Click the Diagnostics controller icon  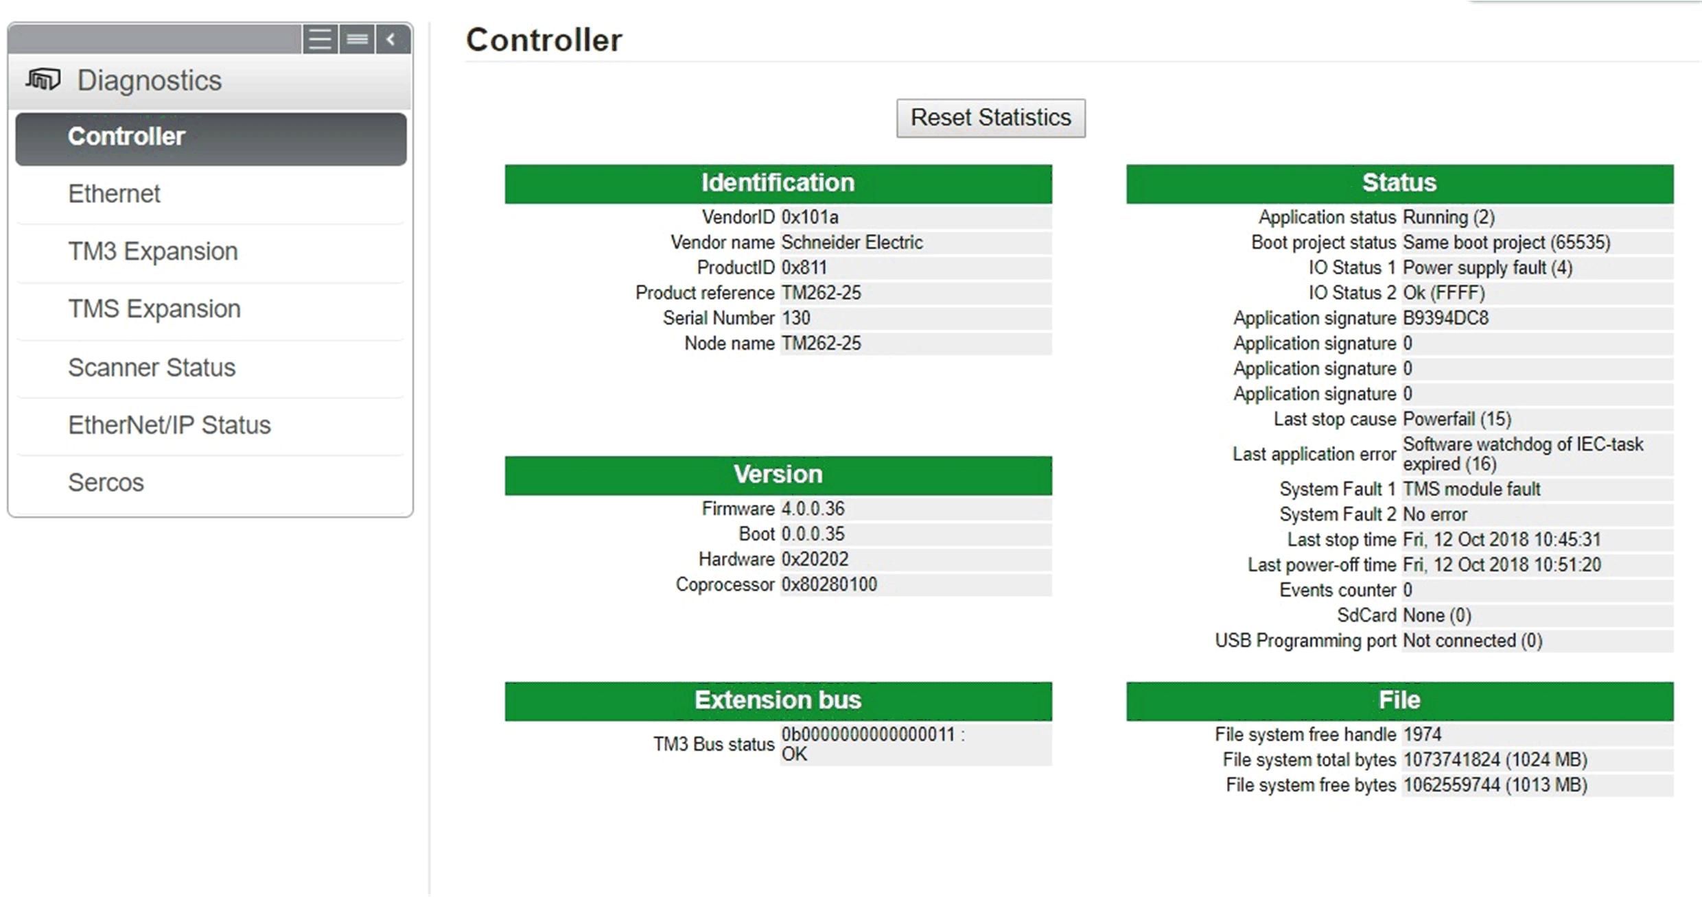click(43, 80)
